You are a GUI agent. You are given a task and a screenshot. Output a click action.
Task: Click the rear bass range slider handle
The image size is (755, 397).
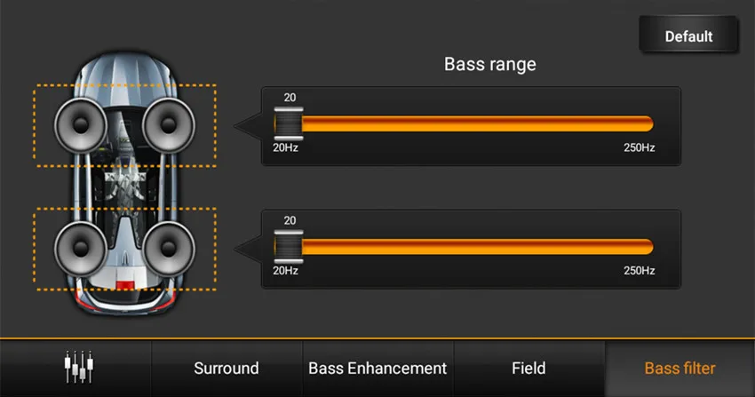pyautogui.click(x=288, y=246)
